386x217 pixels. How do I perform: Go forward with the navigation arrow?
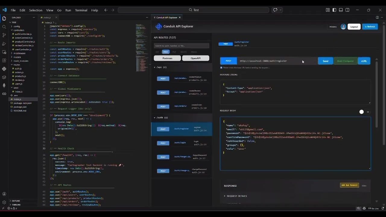pyautogui.click(x=113, y=10)
